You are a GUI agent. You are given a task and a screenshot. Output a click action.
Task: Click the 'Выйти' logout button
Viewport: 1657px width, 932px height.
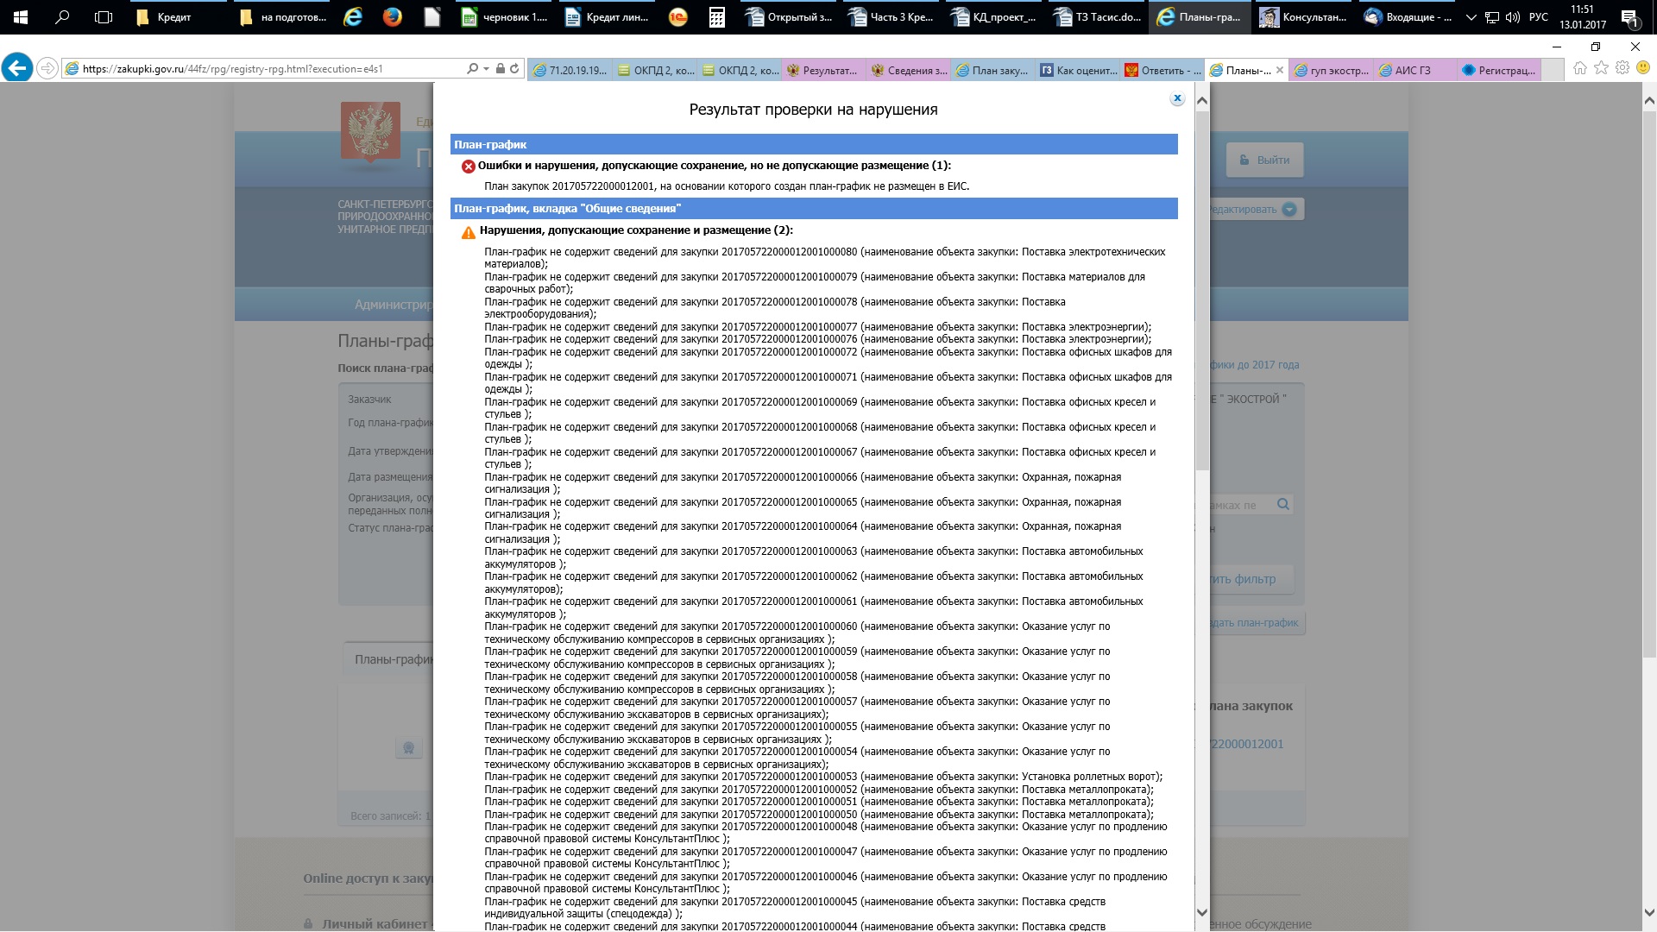point(1264,160)
